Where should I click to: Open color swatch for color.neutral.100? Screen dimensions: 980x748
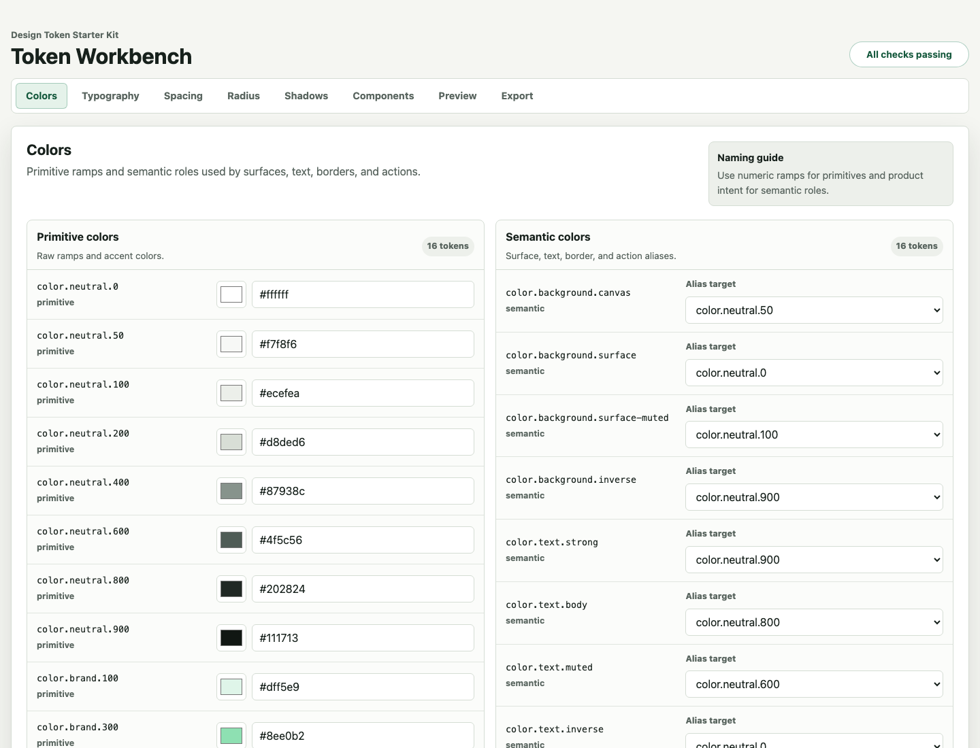[231, 393]
